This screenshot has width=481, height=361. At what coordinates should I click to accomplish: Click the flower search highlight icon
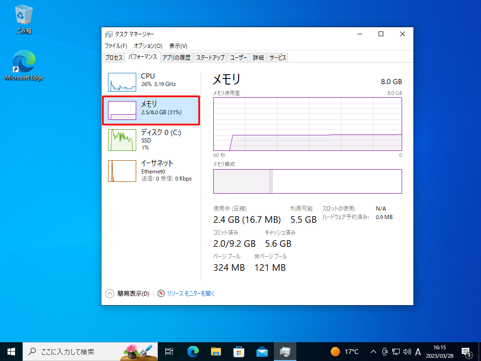[x=138, y=352]
